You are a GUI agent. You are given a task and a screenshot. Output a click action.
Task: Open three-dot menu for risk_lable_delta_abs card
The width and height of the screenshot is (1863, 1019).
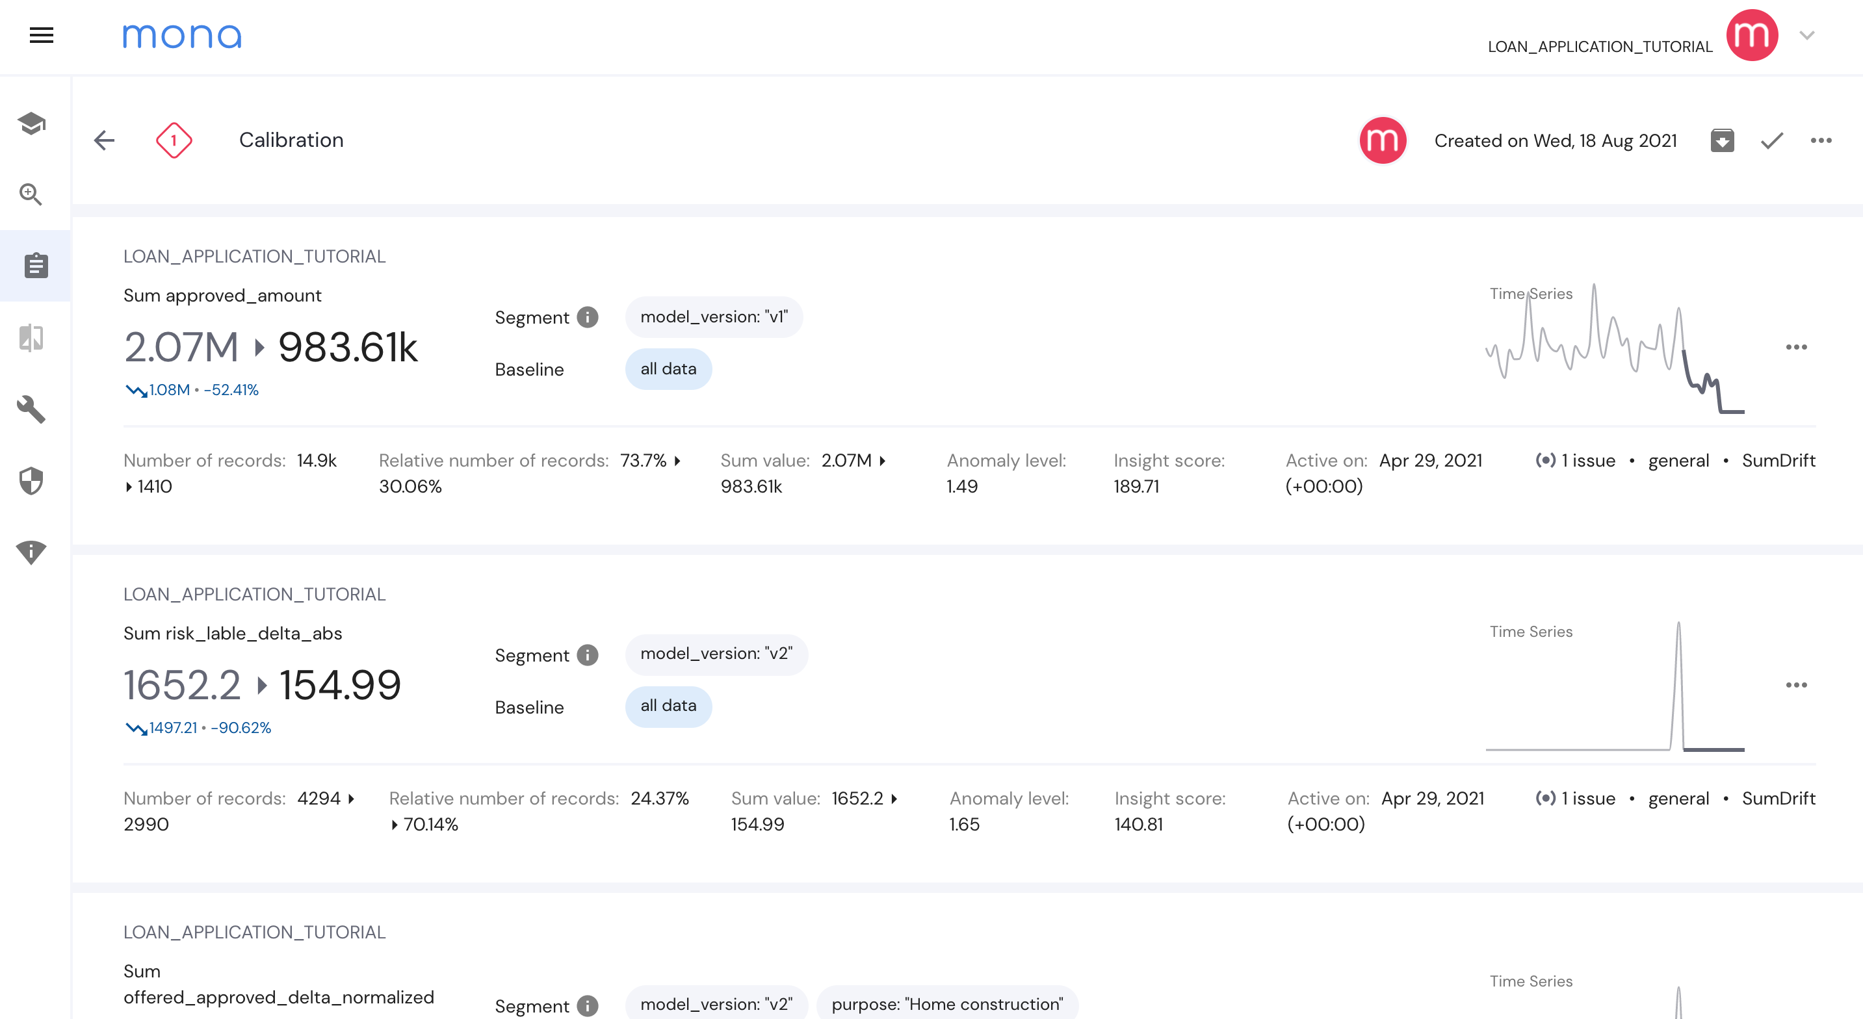[1796, 685]
